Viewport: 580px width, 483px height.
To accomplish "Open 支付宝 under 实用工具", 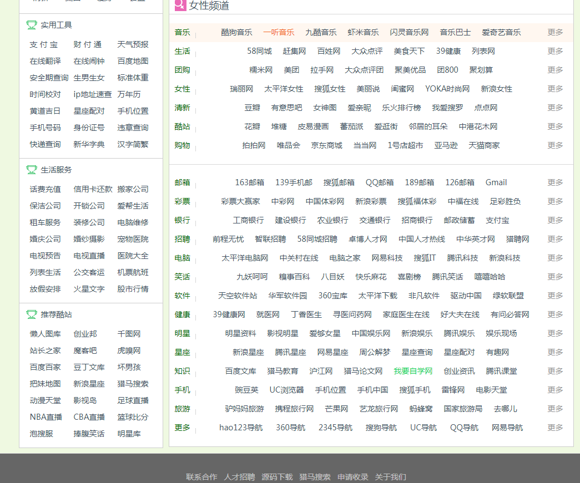I will click(44, 44).
